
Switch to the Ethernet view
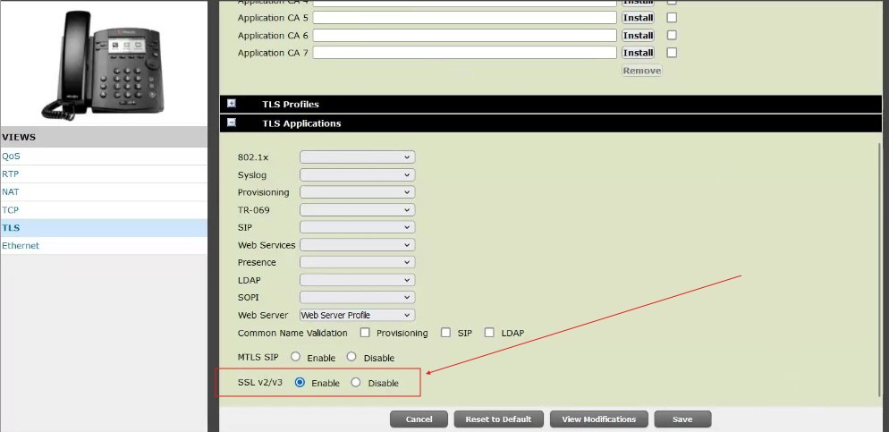coord(21,245)
